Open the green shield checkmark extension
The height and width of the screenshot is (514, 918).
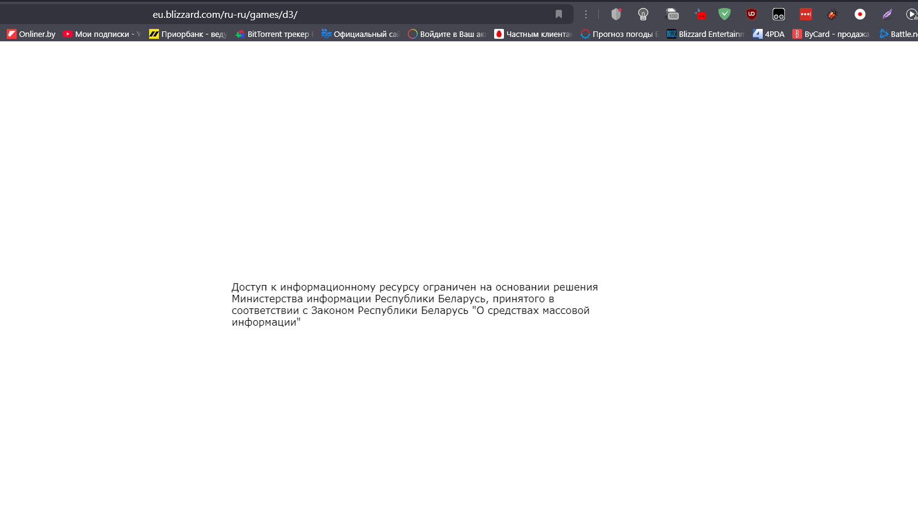tap(725, 14)
